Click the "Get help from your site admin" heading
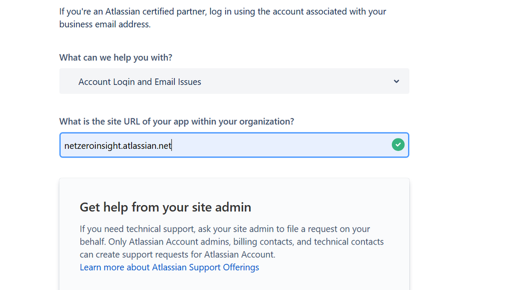This screenshot has height=290, width=517. 165,207
